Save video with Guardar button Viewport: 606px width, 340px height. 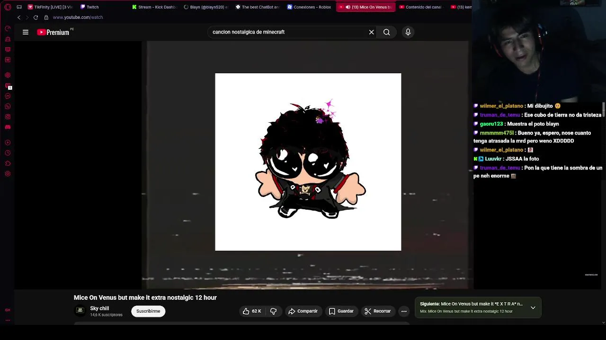341,311
